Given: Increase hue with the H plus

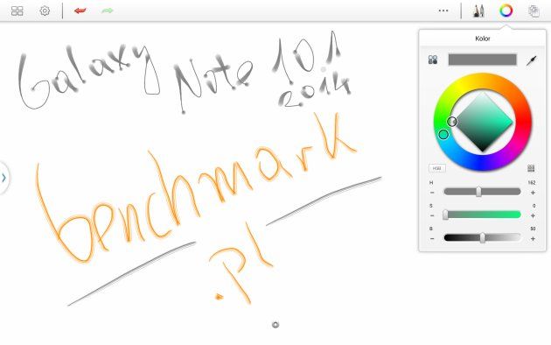Looking at the screenshot, I should tap(533, 193).
